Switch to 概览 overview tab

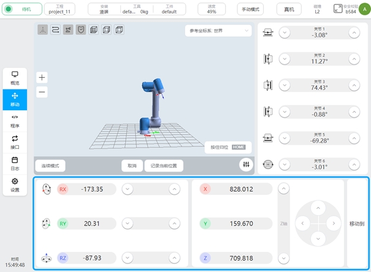15,77
